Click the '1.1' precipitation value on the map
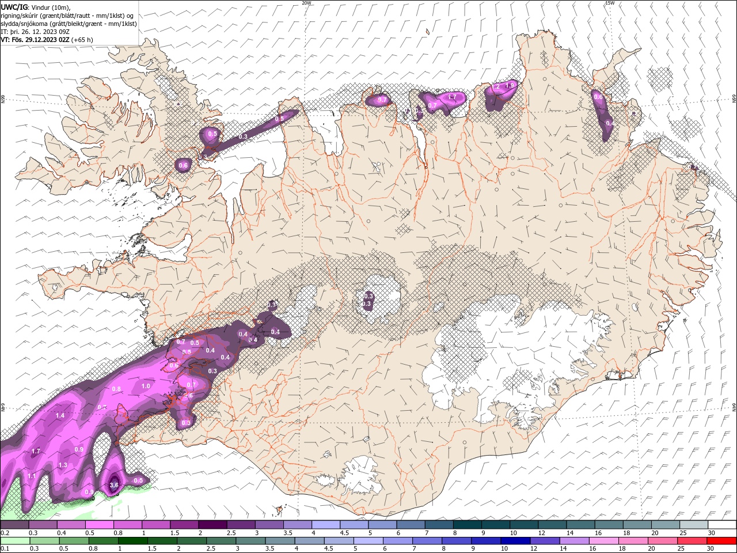Image resolution: width=737 pixels, height=553 pixels. [32, 476]
